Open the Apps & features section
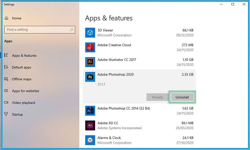This screenshot has height=150, width=250. tap(24, 55)
